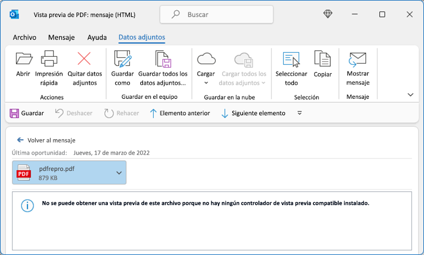
Task: Click Guardar todos los datos adjuntos icon
Action: coord(163,58)
